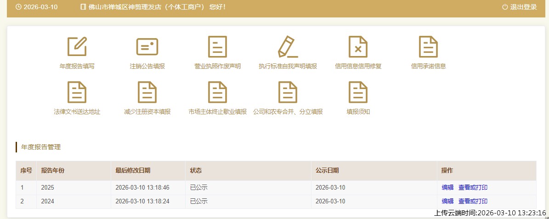Click the 最后修改日期 column header

point(133,170)
